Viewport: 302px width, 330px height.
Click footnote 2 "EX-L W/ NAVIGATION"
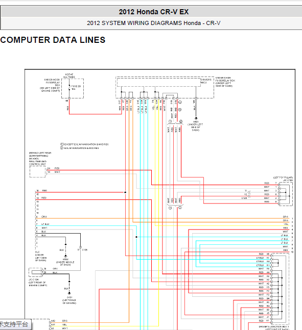click(x=80, y=148)
